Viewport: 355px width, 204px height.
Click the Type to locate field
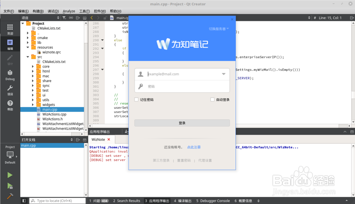click(58, 200)
